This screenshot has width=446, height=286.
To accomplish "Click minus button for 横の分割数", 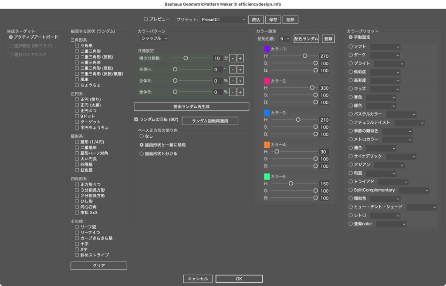I will point(233,58).
